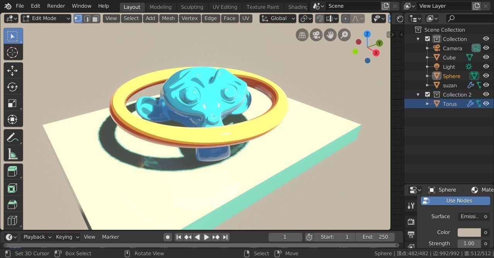Viewport: 494px width, 258px height.
Task: Collapse Collection 2 tree
Action: [x=418, y=95]
